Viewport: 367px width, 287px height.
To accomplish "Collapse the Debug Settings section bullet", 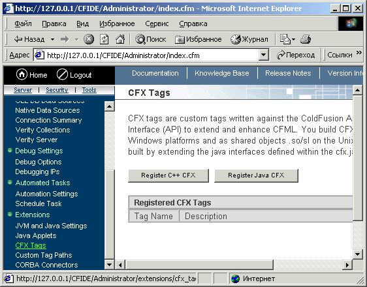I will [10, 150].
